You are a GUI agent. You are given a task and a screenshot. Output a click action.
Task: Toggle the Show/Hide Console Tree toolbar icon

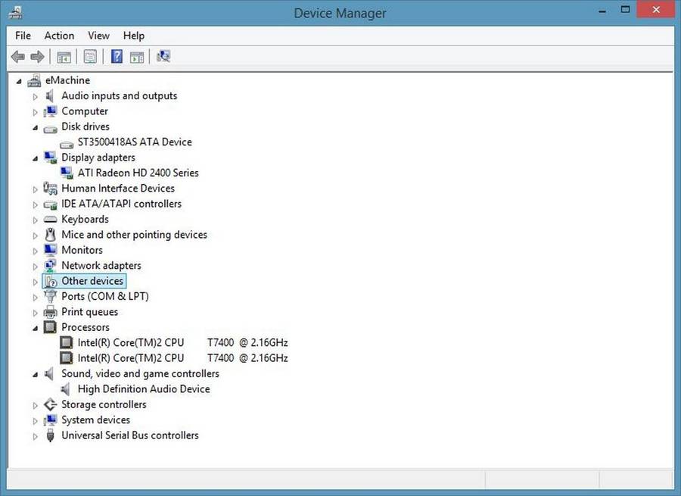(64, 56)
